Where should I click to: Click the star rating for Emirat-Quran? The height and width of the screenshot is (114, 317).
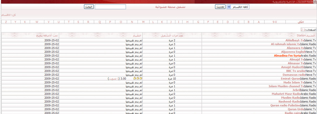click(138, 79)
